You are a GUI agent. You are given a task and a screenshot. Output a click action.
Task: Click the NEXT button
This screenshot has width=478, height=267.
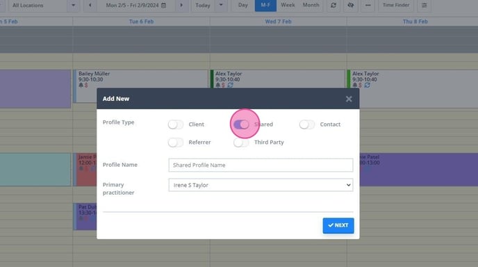[338, 225]
